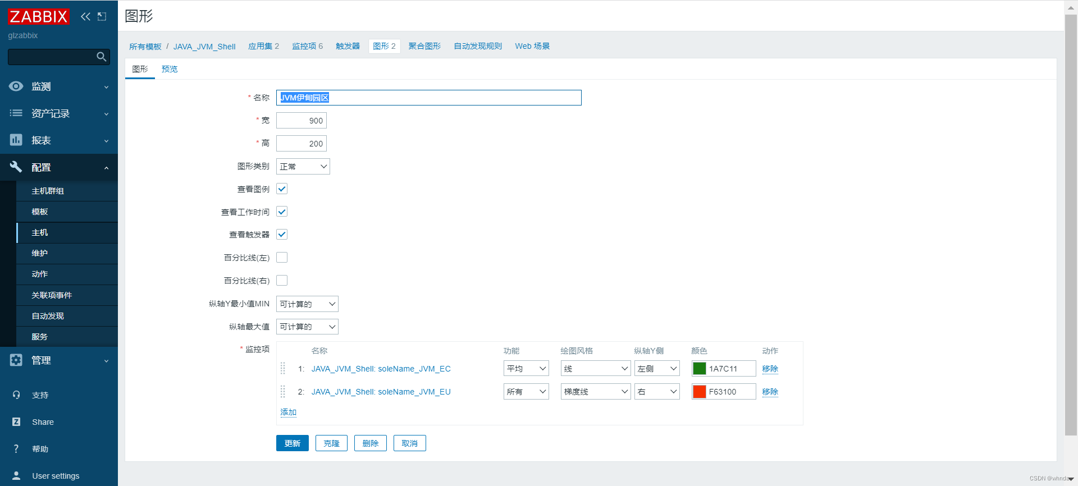Screen dimensions: 1078x486
Task: Uncheck the 查看触发器 checkbox
Action: (x=282, y=235)
